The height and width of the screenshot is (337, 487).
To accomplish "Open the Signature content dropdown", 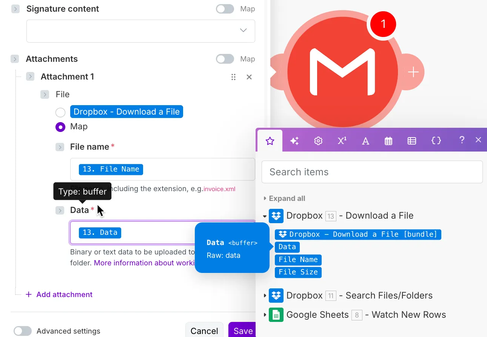I will click(141, 31).
